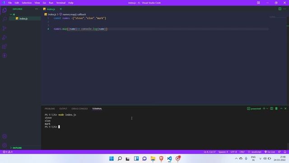Open Windows Start menu
The width and height of the screenshot is (289, 163).
[x=112, y=158]
